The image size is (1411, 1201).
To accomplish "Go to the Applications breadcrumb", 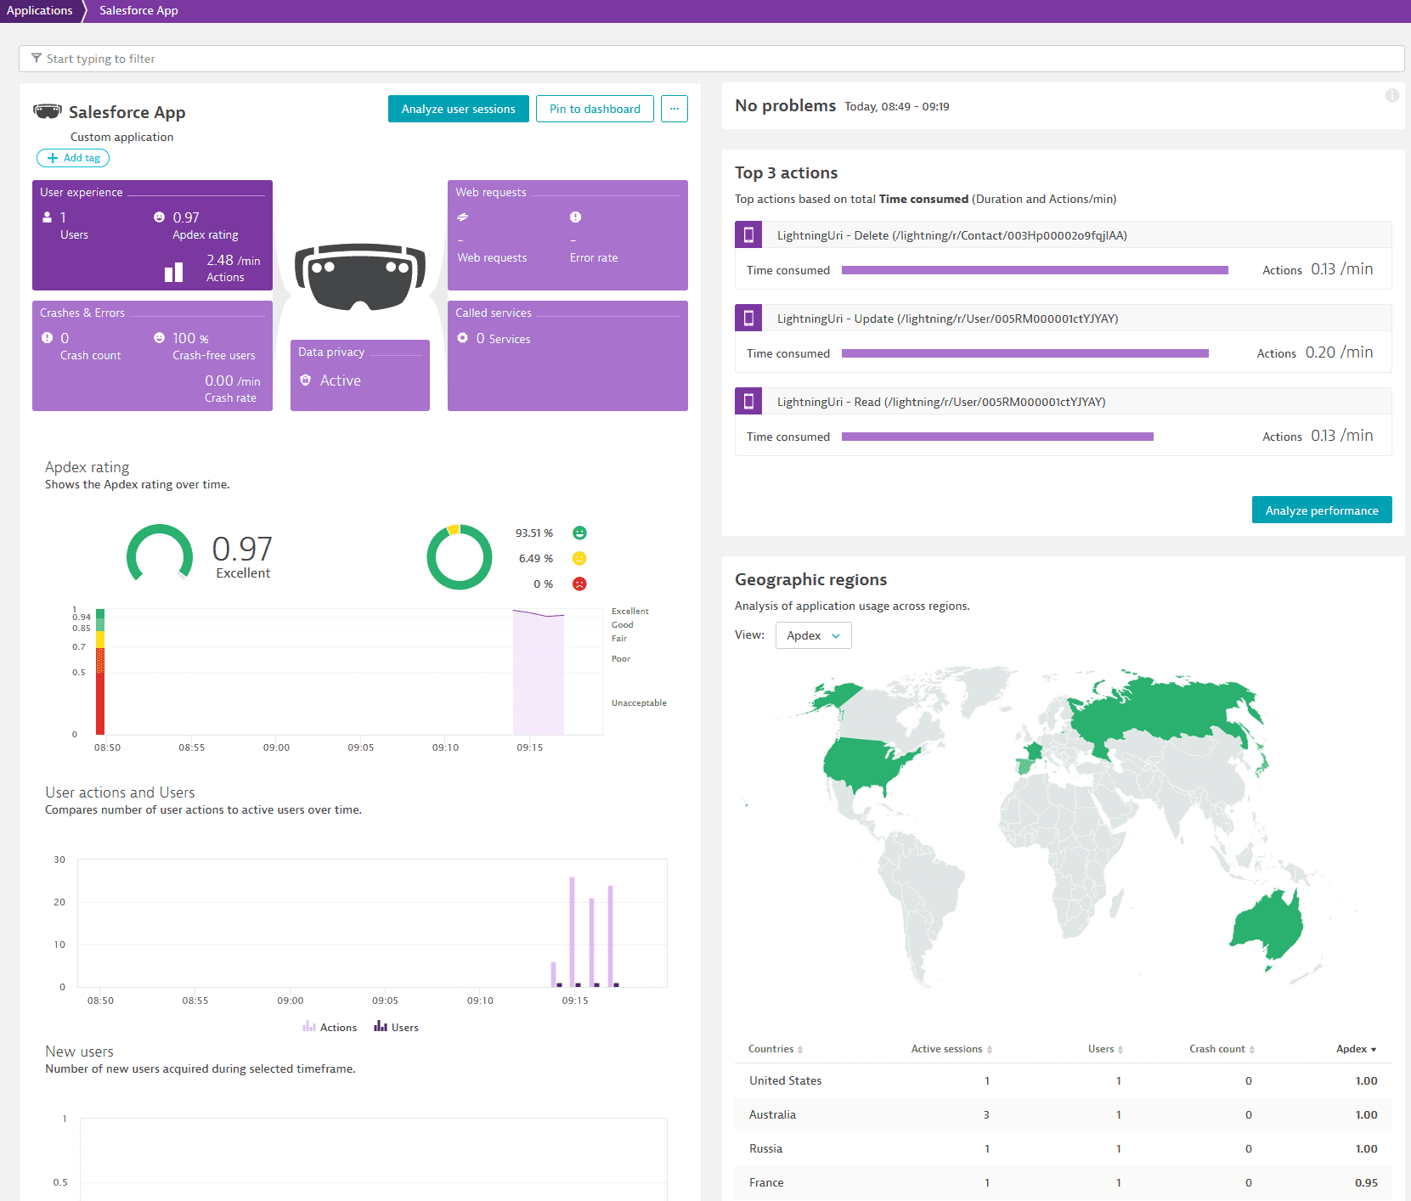I will tap(39, 11).
